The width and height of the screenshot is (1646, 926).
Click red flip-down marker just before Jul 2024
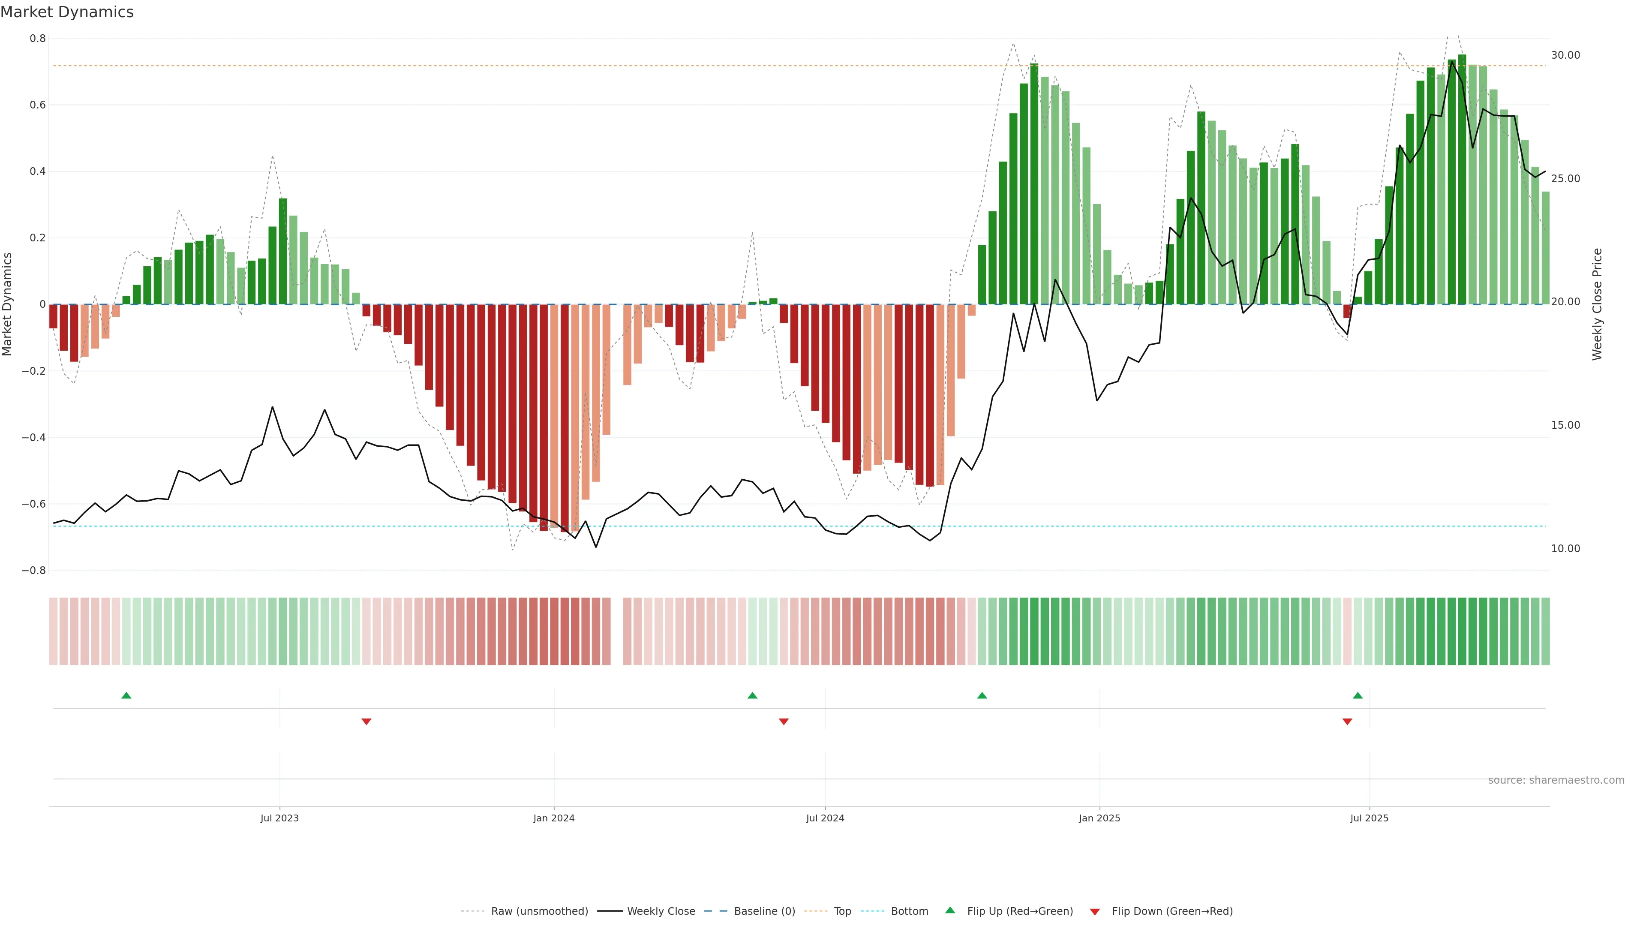point(784,722)
